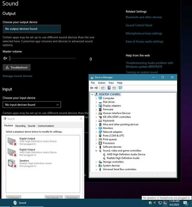
Task: Select the Monitors row in Device Manager
Action: (108, 128)
